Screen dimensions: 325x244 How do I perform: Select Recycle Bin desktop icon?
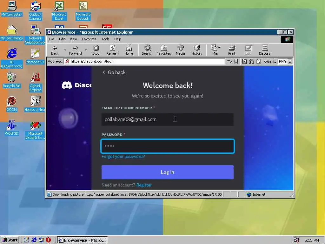tap(12, 80)
